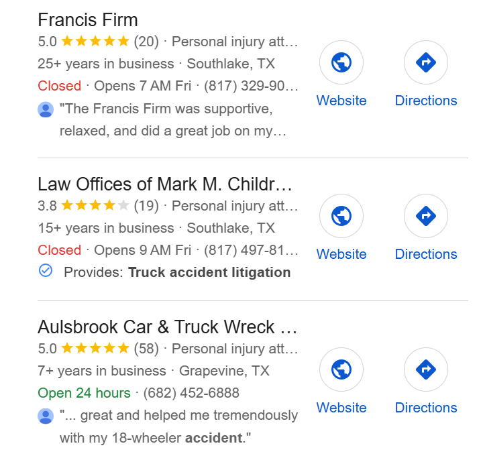Image resolution: width=481 pixels, height=458 pixels.
Task: Click Directions text link for Aulsbrook listing
Action: 425,408
